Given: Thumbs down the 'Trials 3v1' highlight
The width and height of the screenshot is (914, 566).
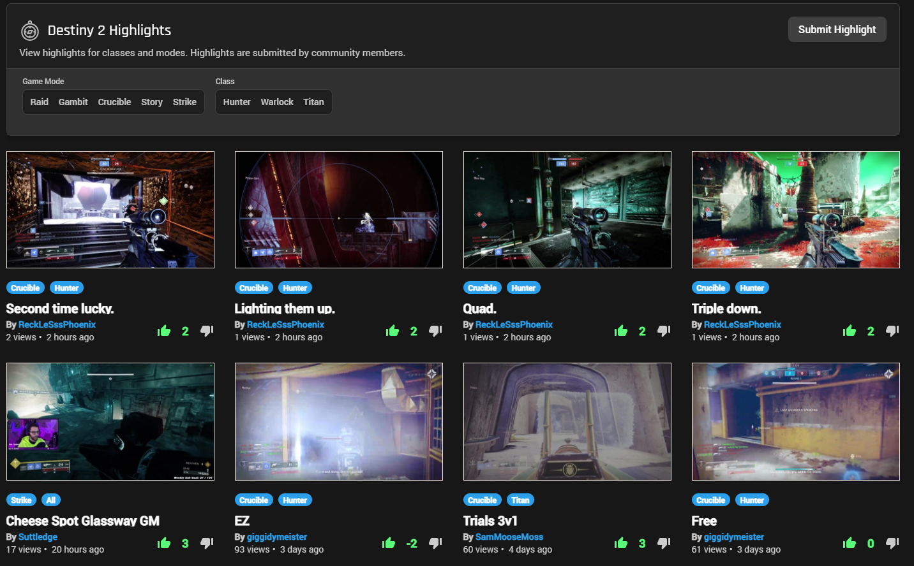Looking at the screenshot, I should pos(664,543).
